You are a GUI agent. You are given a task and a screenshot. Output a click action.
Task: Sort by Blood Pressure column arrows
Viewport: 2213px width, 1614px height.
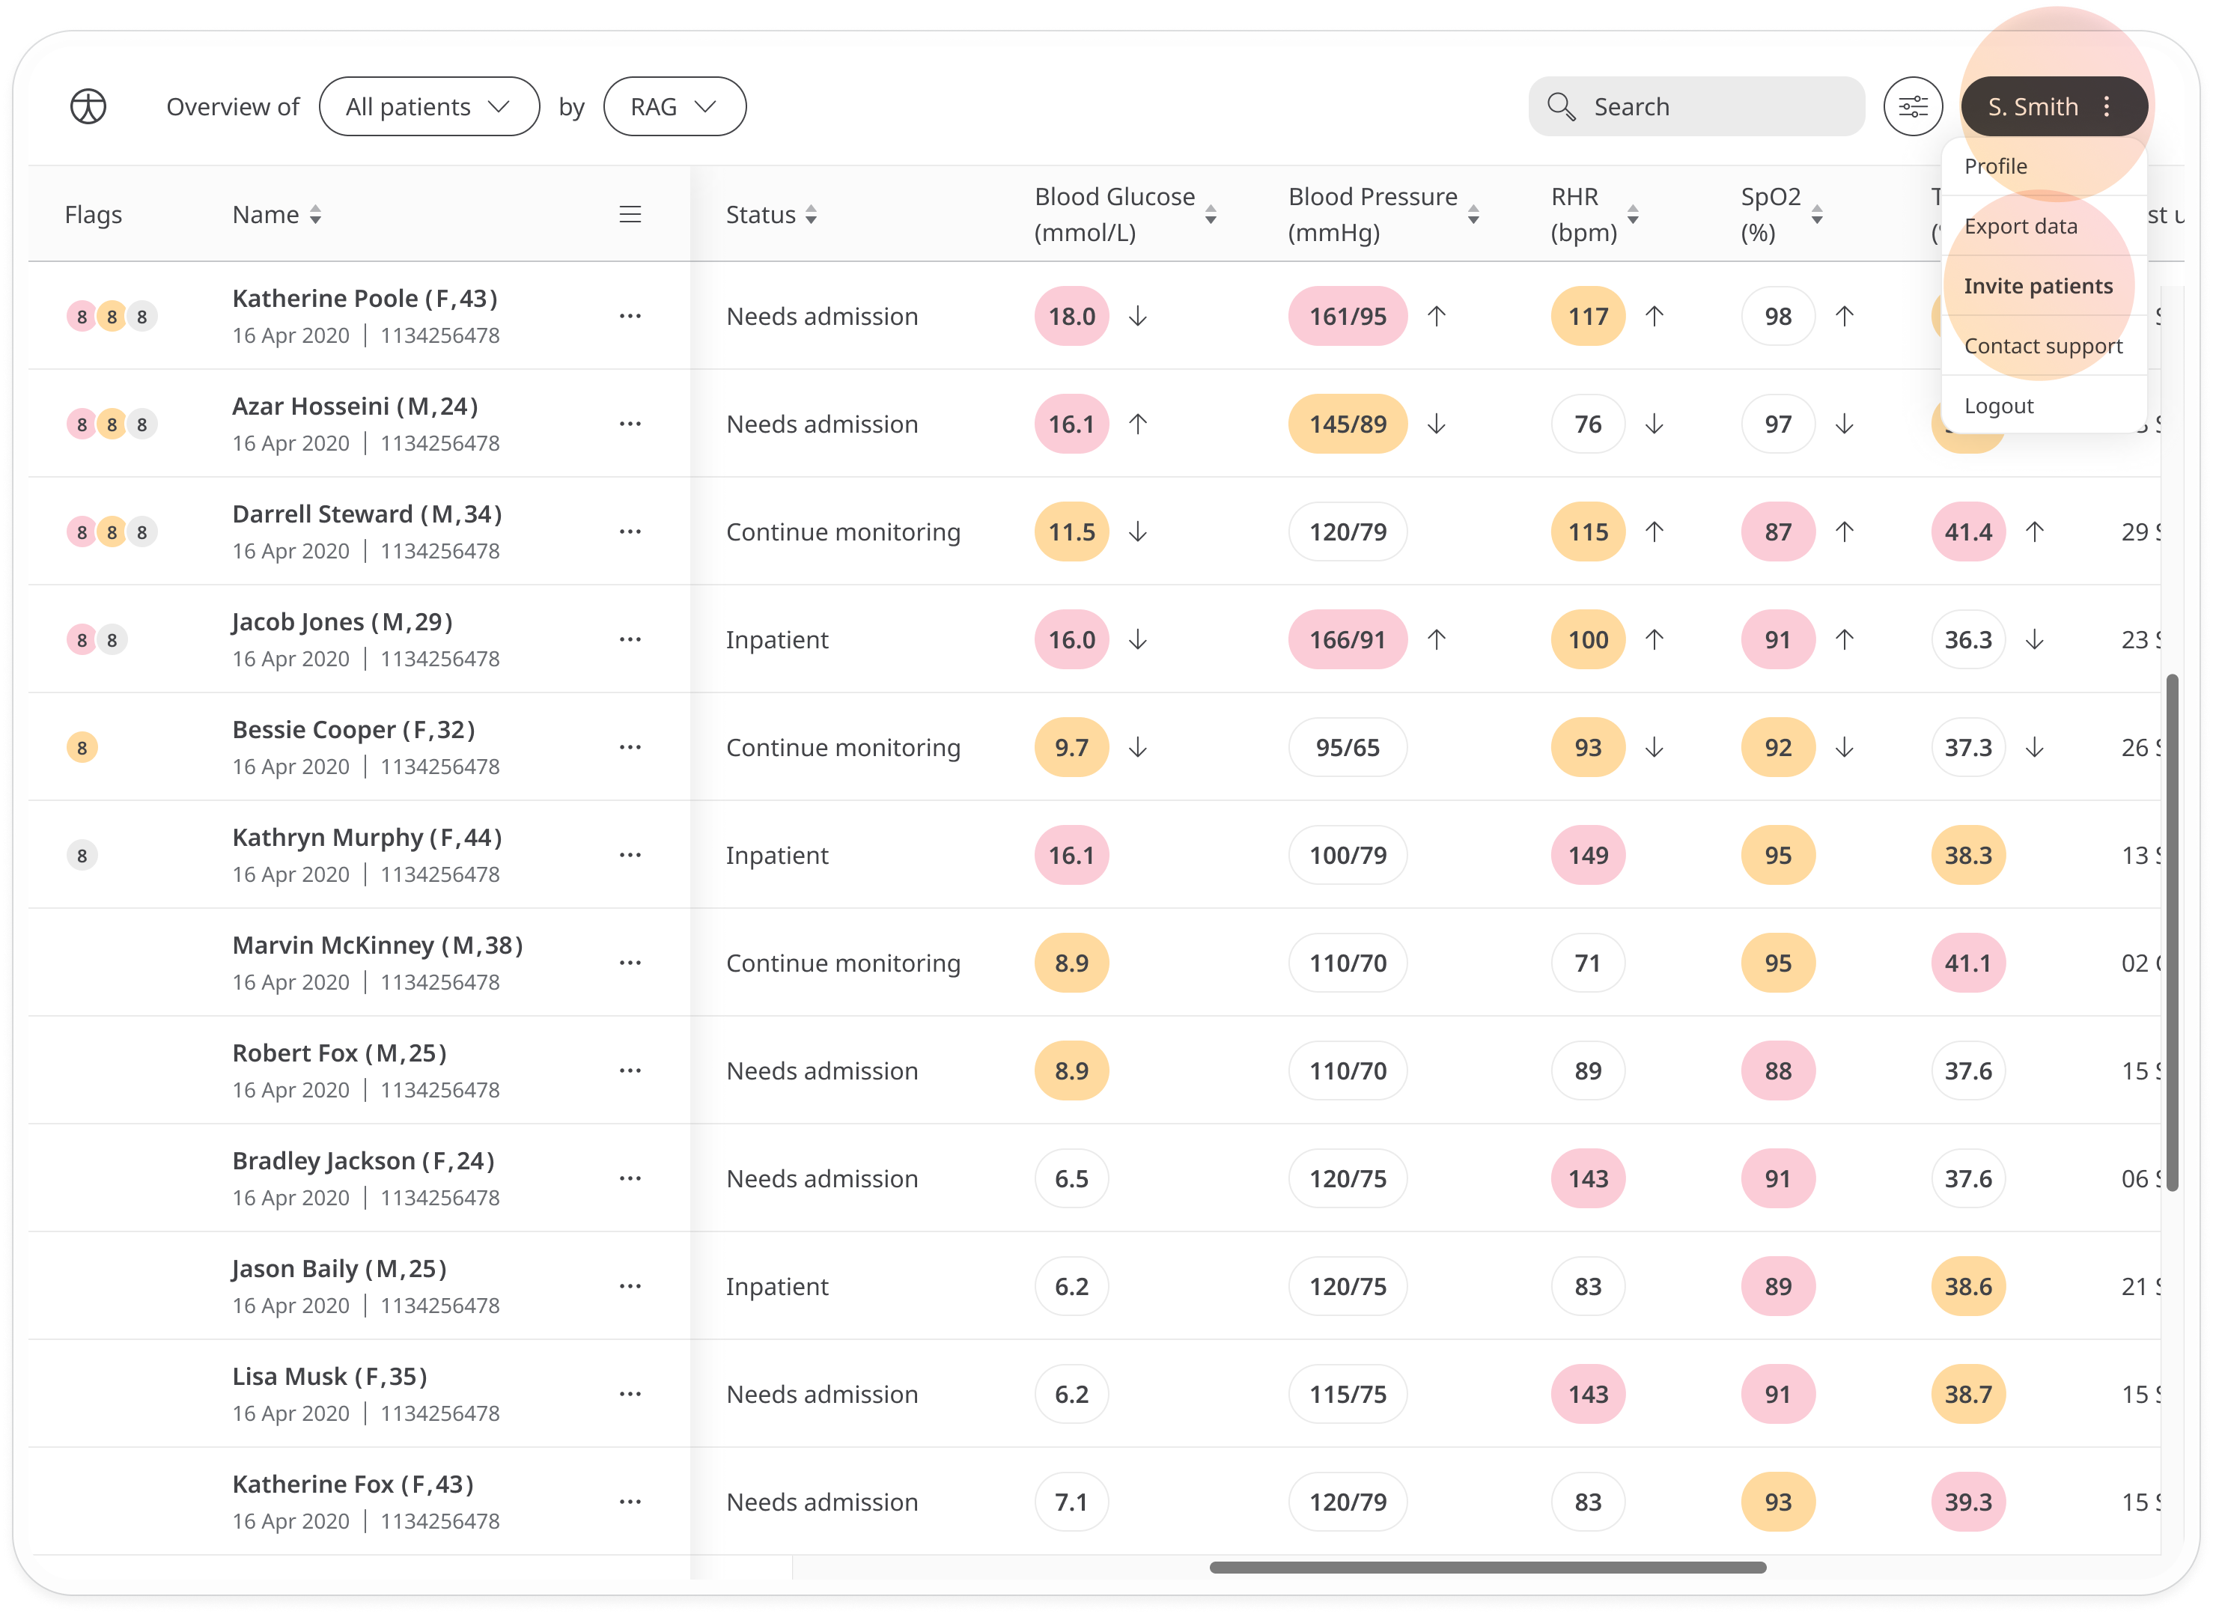1473,215
